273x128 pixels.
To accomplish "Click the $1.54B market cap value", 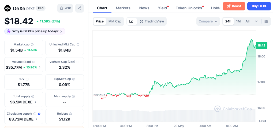I will pos(17,50).
